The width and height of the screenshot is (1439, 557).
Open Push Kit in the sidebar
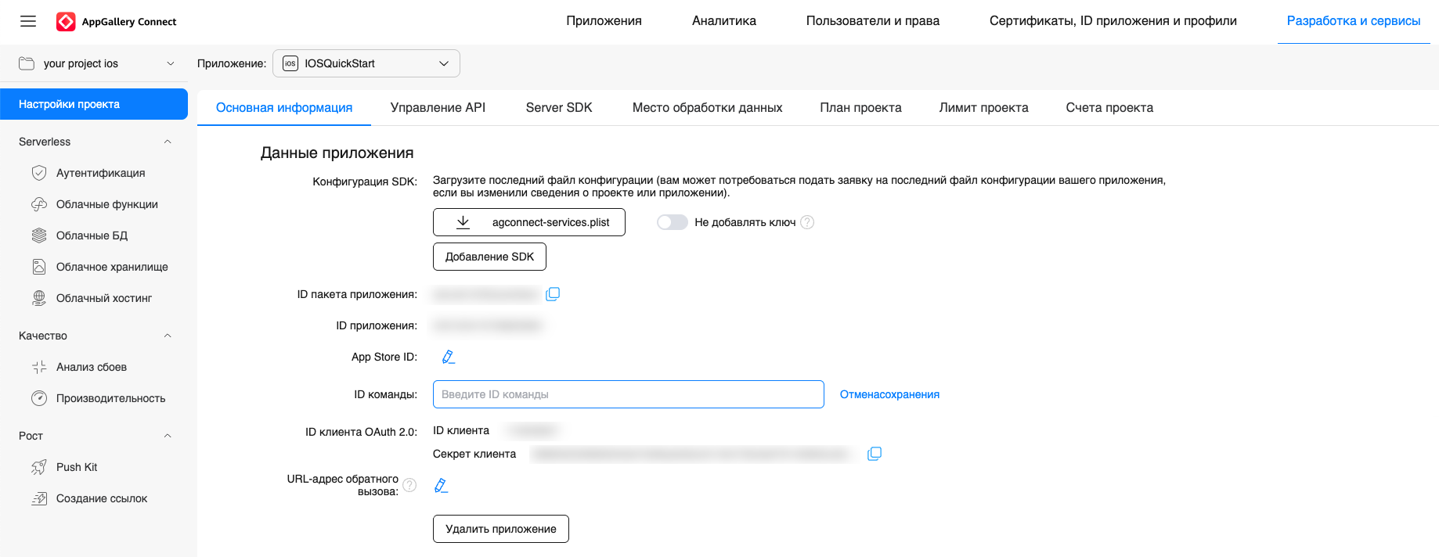(x=77, y=467)
